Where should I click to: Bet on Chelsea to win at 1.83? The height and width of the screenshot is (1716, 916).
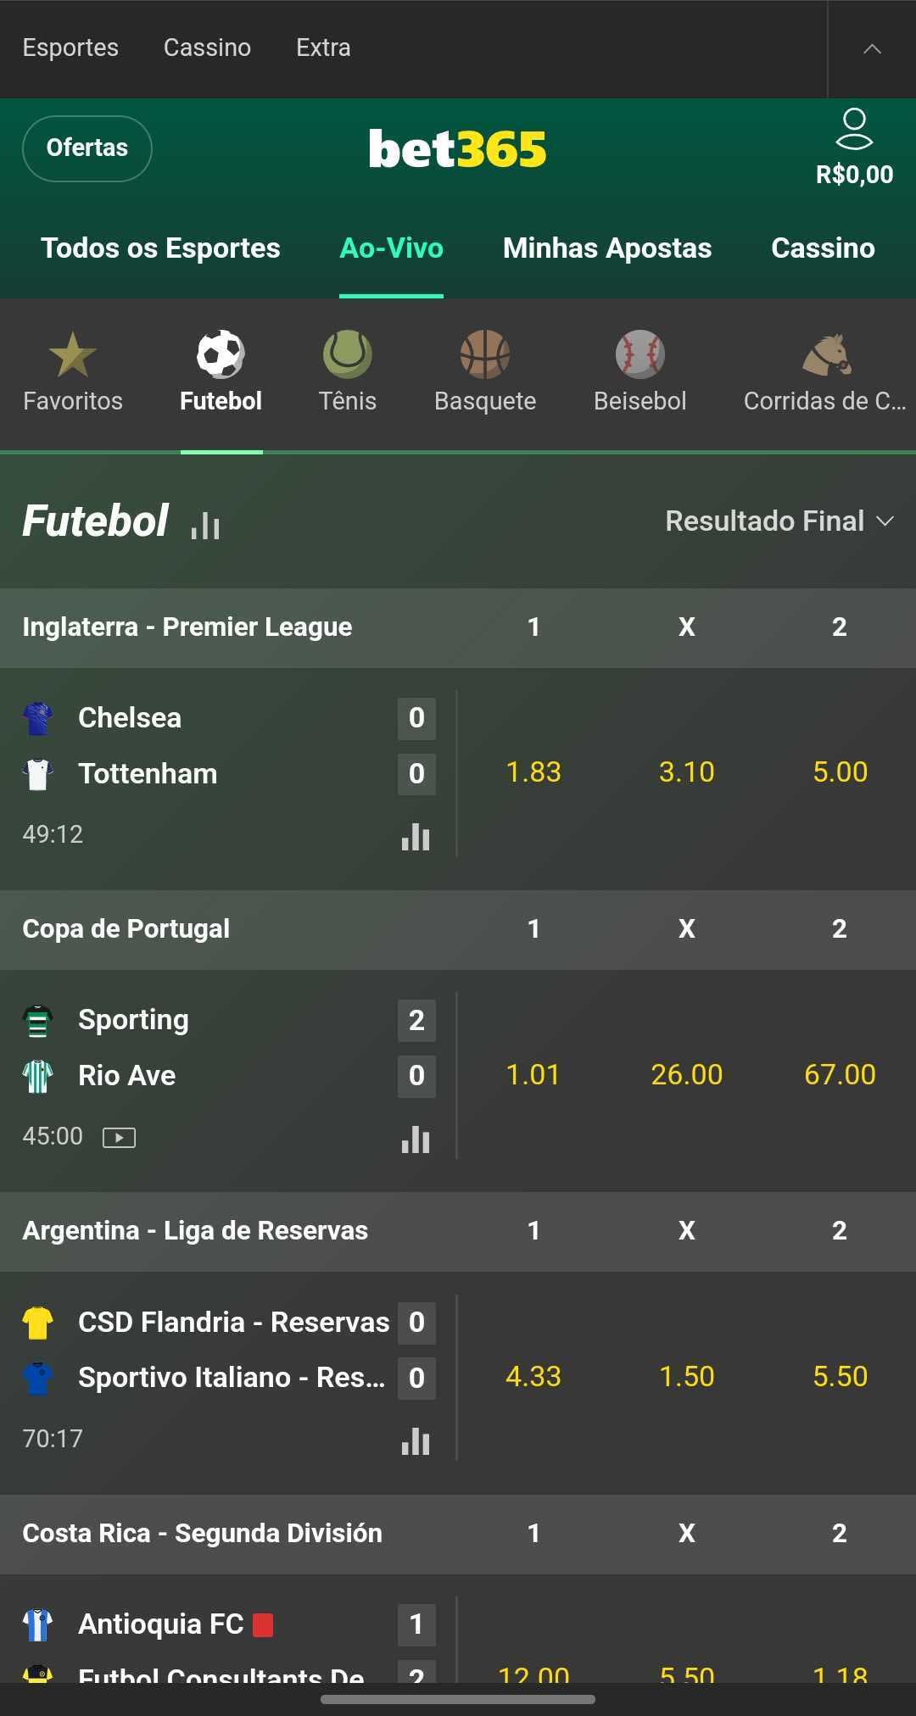point(533,772)
